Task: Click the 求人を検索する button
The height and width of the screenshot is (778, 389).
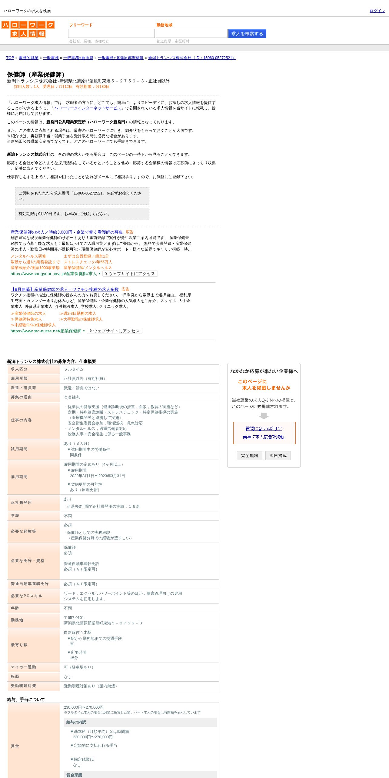Action: tap(247, 34)
